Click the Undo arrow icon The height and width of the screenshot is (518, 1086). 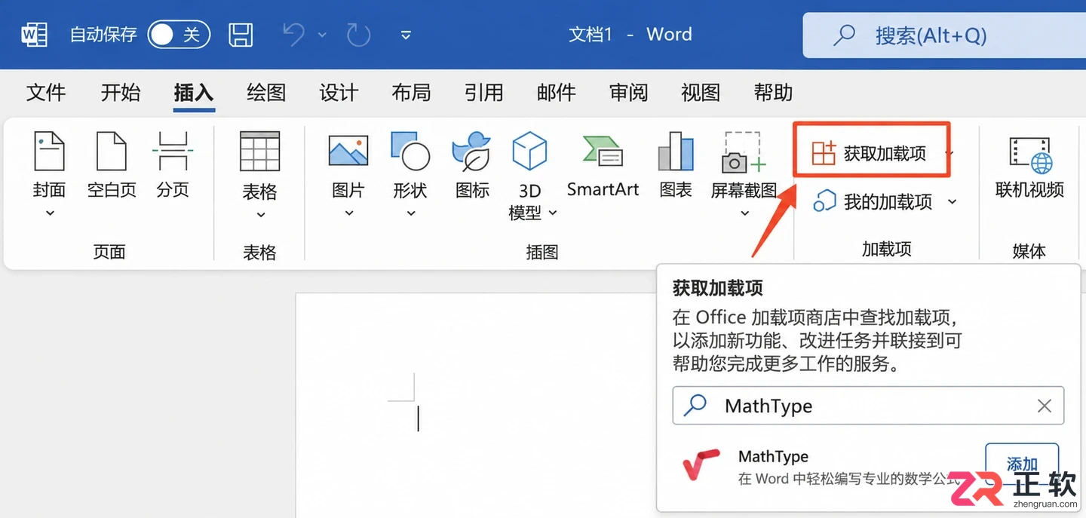pos(294,35)
